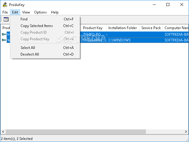Click the disabled Copy Product ID entry

[45, 32]
